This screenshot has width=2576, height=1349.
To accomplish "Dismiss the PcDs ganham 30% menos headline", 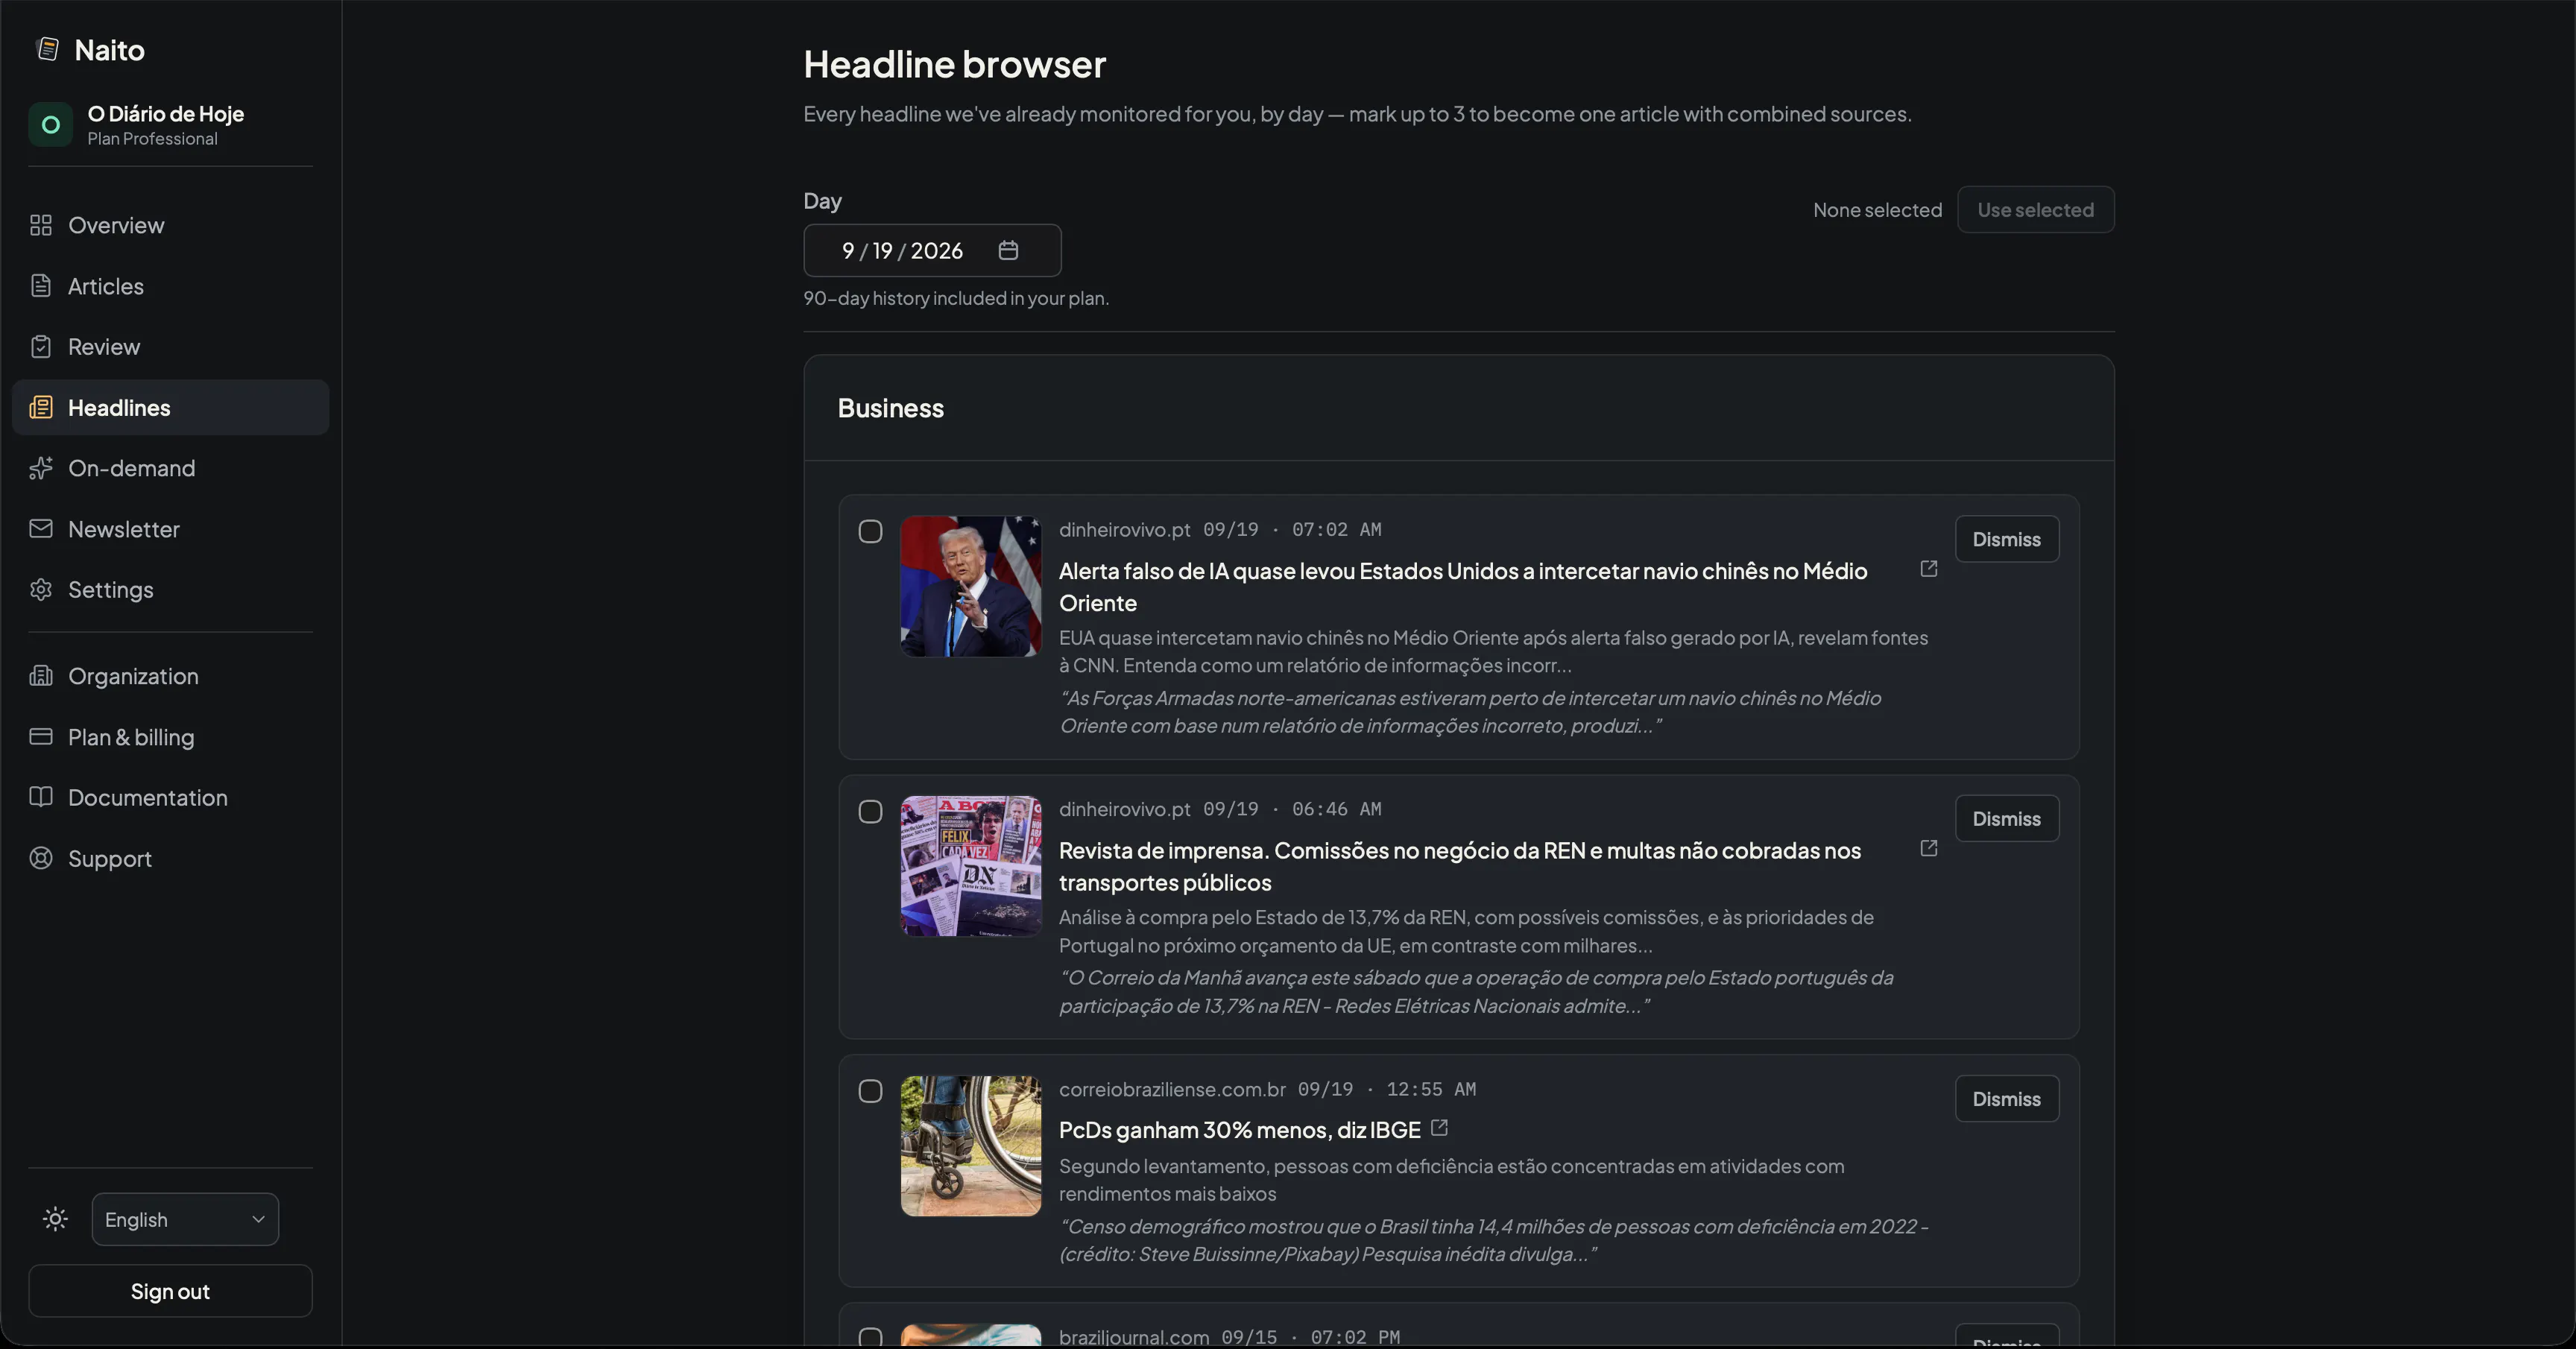I will pos(2007,1099).
